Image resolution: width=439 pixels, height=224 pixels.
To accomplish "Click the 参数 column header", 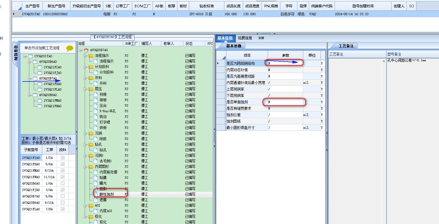I will pos(285,55).
